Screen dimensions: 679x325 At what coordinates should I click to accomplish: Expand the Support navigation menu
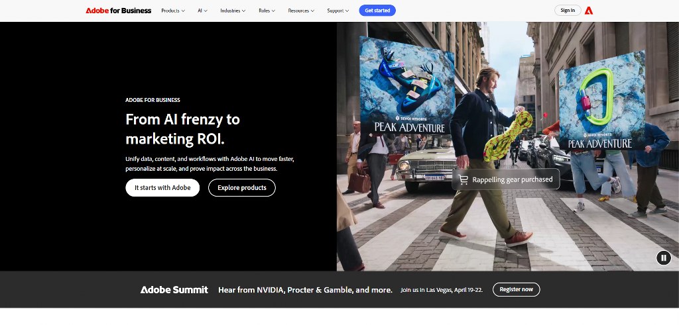point(338,11)
